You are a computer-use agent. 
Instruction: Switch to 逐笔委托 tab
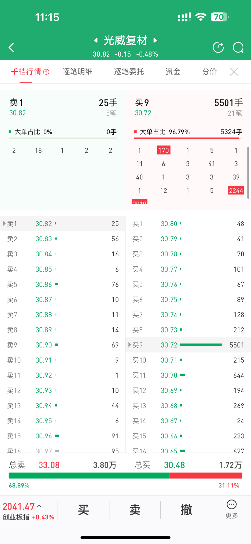[129, 72]
